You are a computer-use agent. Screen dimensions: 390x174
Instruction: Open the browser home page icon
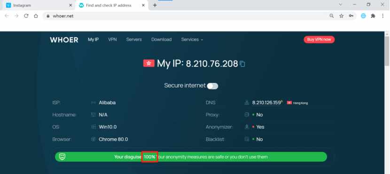click(x=36, y=16)
